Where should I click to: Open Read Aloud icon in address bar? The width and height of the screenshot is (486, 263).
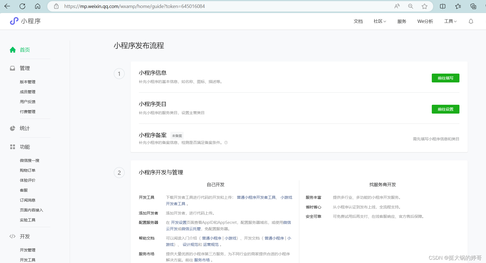point(397,6)
